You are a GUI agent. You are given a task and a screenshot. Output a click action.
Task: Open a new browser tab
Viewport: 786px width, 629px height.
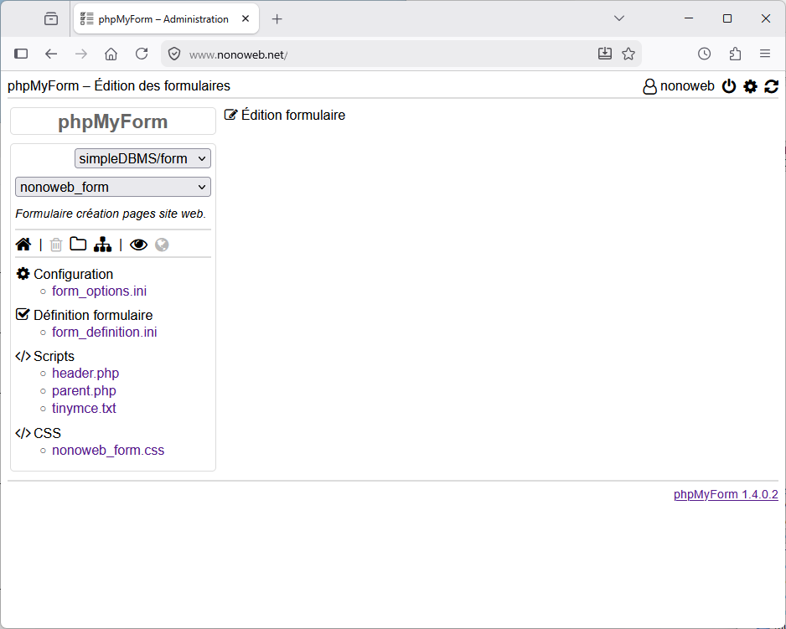[x=277, y=19]
